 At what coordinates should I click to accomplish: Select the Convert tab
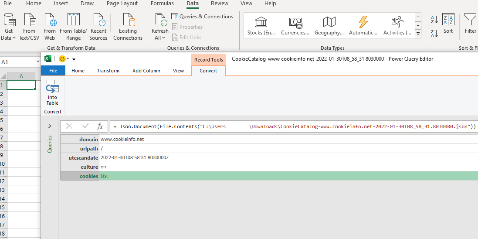click(208, 71)
